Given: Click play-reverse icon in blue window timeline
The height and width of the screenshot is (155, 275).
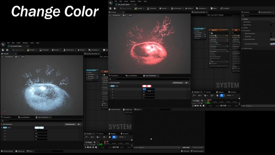Looking at the screenshot, I should pos(96,147).
